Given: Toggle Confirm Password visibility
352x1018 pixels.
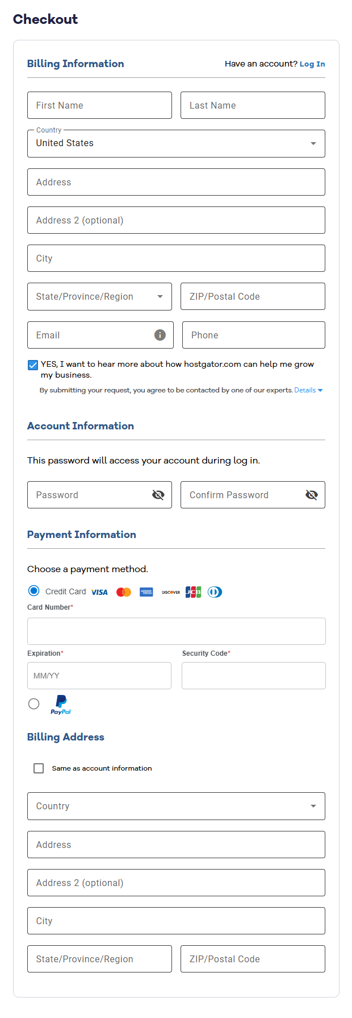Looking at the screenshot, I should tap(311, 495).
